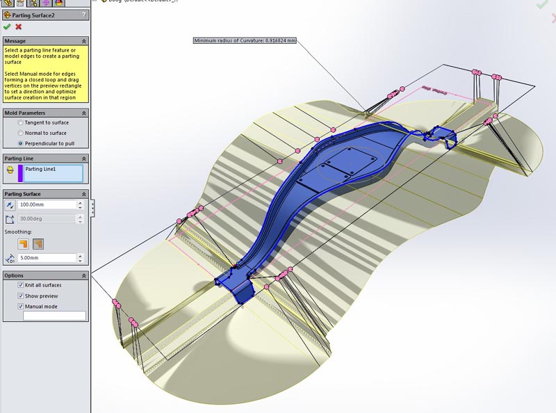
Task: Open the DimXpertManager tab
Action: pyautogui.click(x=46, y=3)
